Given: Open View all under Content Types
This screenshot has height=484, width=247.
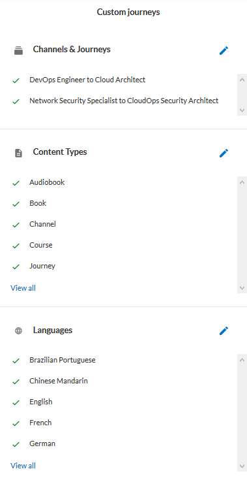Looking at the screenshot, I should [23, 288].
